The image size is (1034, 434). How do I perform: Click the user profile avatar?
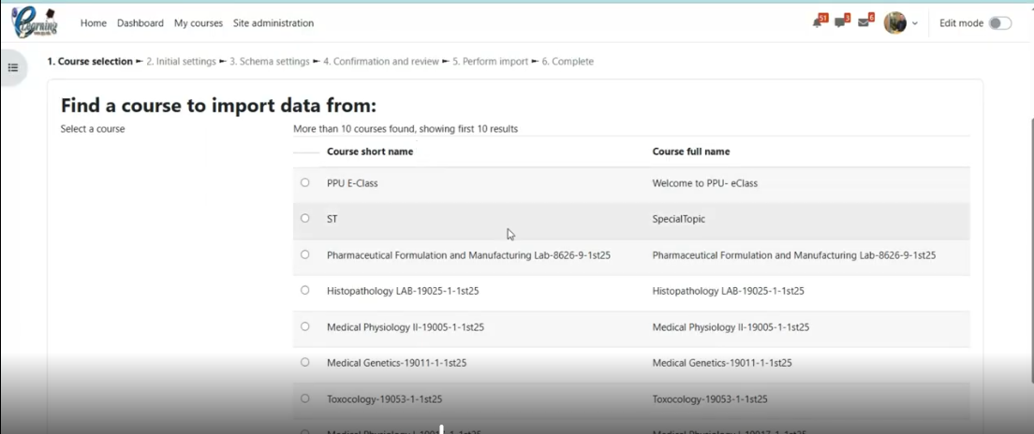894,23
